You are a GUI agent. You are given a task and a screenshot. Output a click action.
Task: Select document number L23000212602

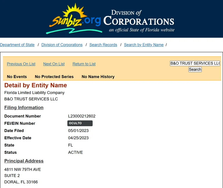[x=82, y=116]
